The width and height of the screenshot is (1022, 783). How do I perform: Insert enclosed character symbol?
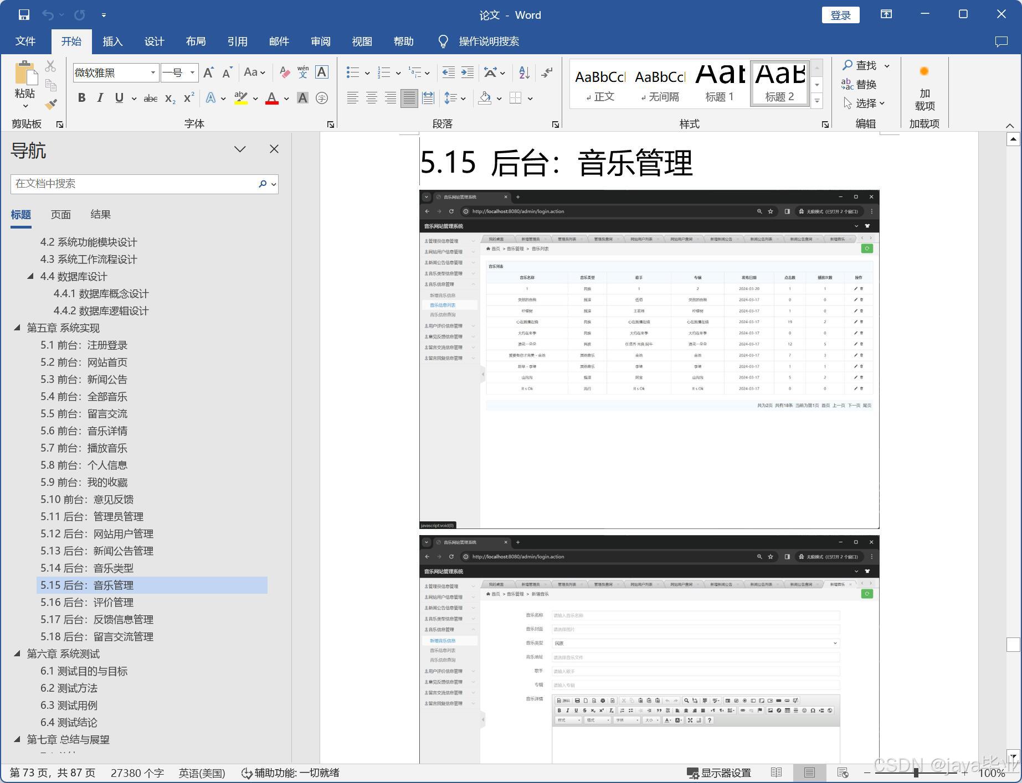coord(321,98)
